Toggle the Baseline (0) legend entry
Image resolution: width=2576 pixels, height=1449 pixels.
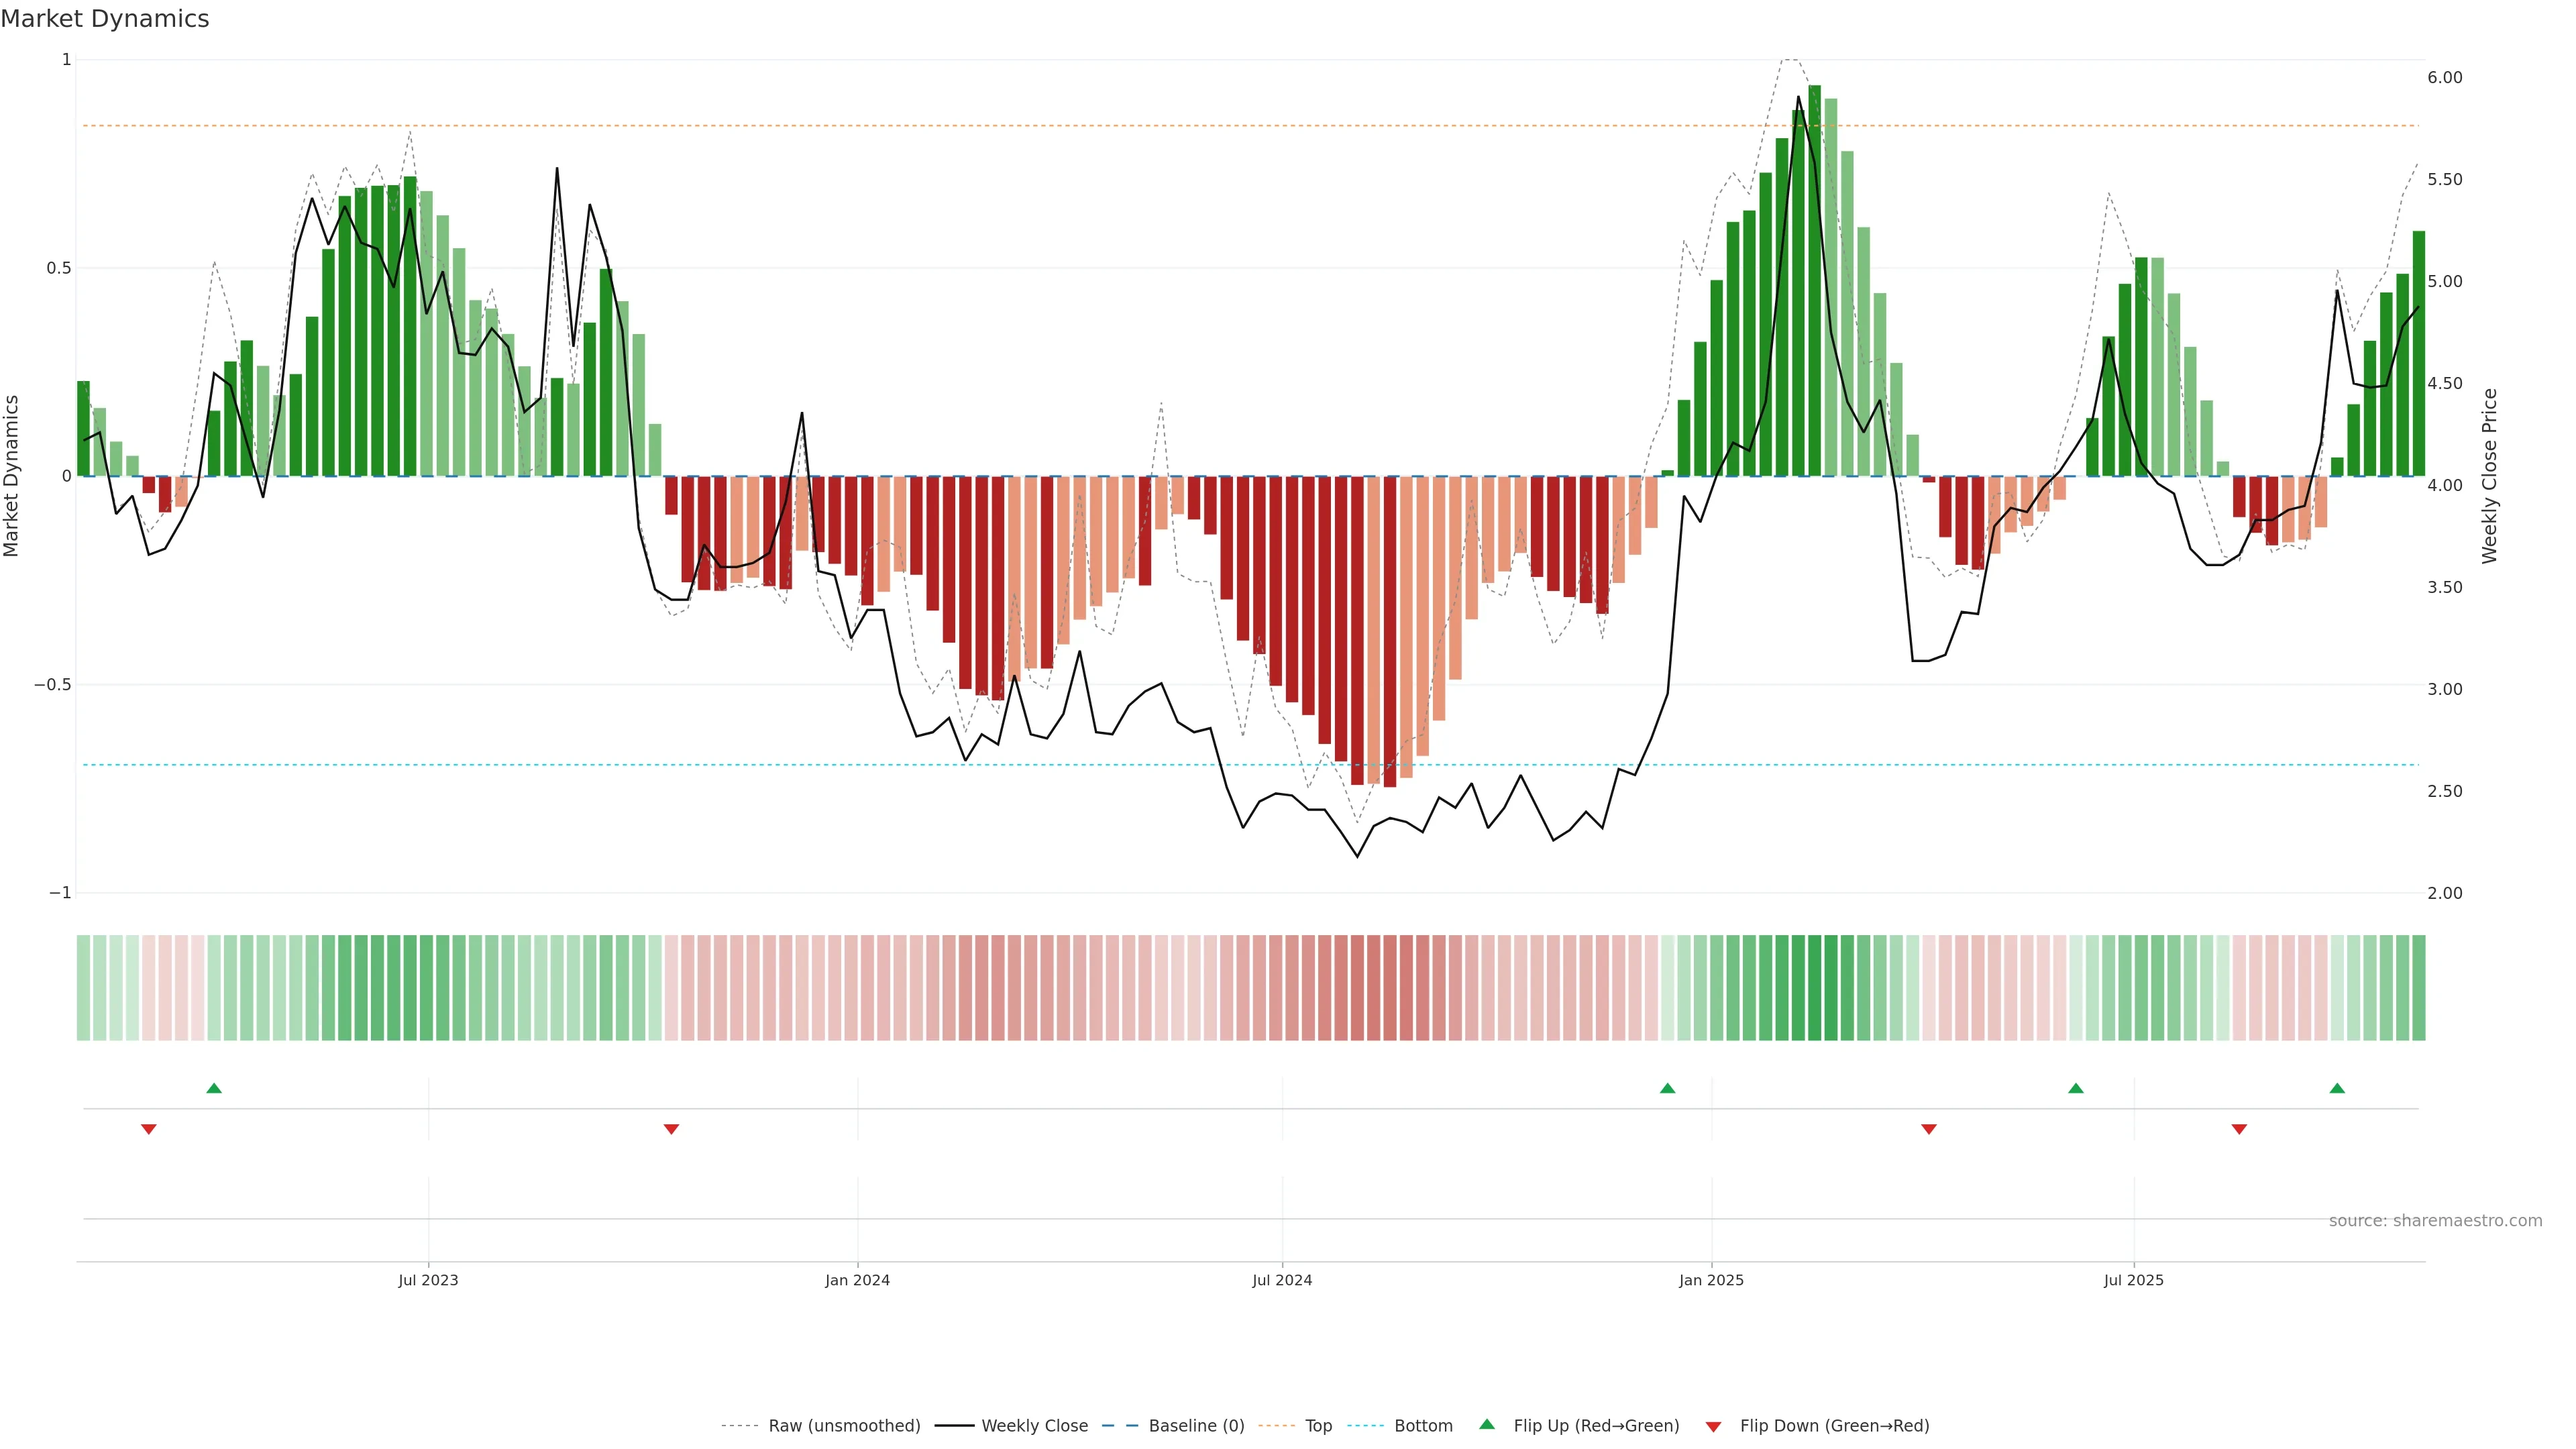coord(1196,1426)
